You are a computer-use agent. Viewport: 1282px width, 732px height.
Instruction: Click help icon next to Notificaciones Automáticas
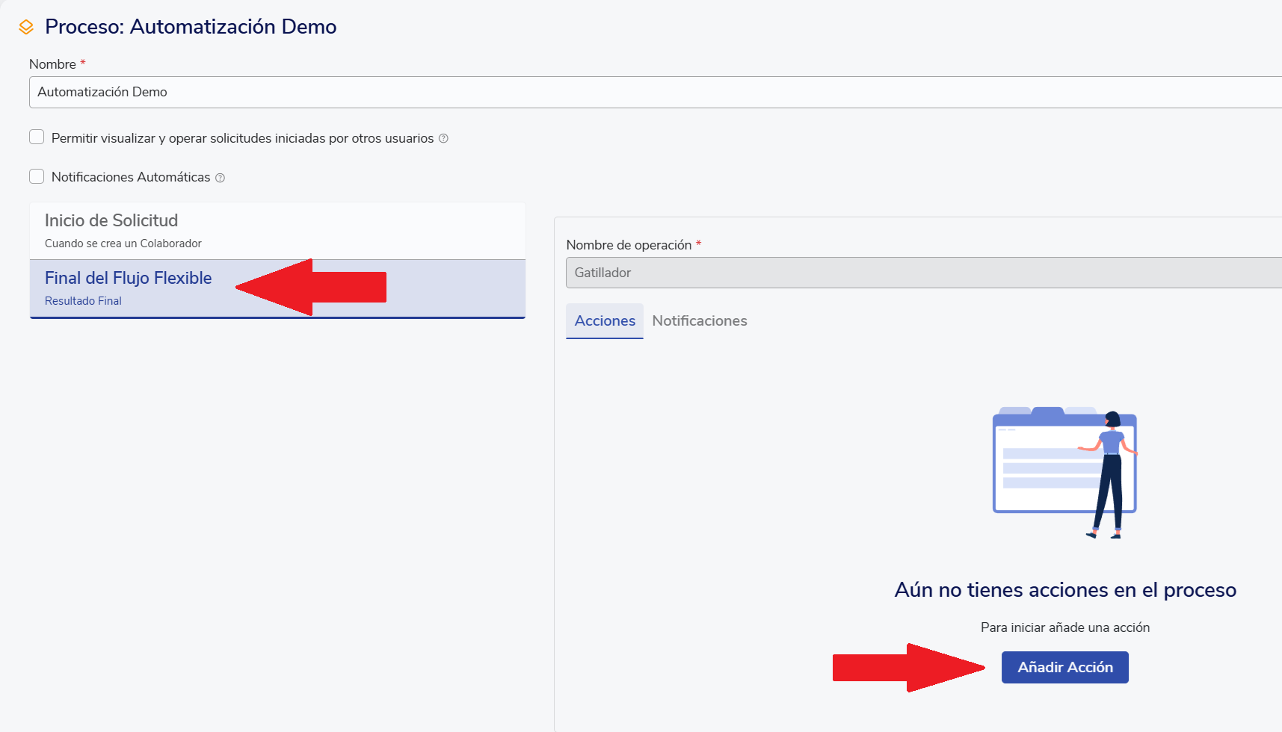click(x=220, y=178)
